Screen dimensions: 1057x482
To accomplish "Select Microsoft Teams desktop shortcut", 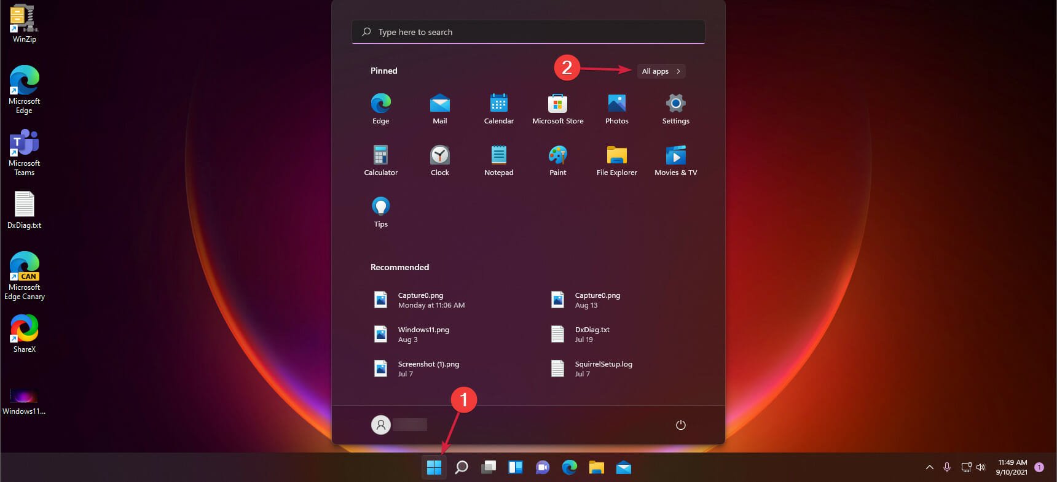I will click(24, 153).
